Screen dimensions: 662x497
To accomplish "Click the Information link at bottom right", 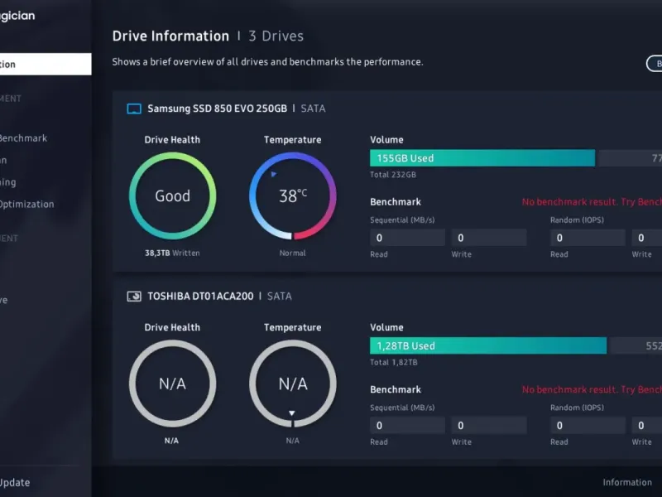I will pyautogui.click(x=627, y=482).
